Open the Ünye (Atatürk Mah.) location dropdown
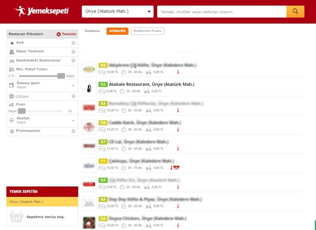 pyautogui.click(x=117, y=12)
